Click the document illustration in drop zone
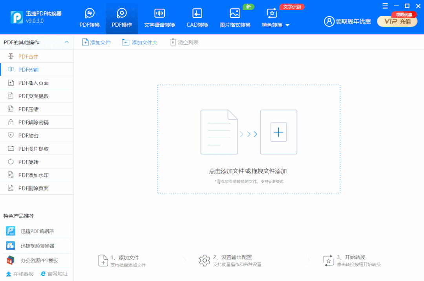 (219, 132)
